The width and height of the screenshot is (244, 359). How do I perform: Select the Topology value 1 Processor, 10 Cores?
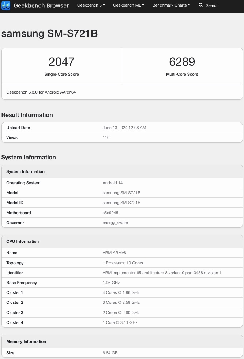pyautogui.click(x=123, y=263)
